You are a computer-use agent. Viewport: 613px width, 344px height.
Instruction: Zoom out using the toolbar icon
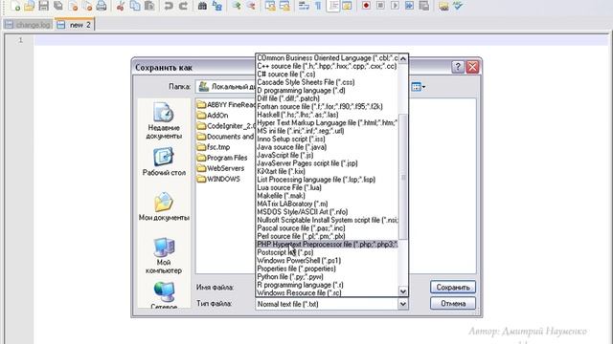251,6
